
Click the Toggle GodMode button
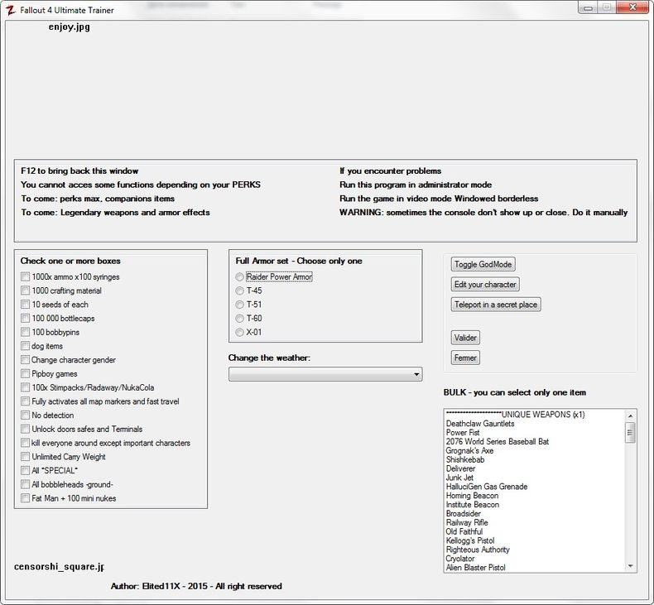point(483,264)
